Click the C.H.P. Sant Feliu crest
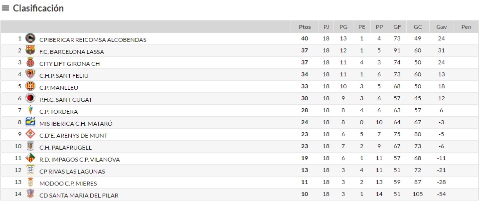The height and width of the screenshot is (213, 482). (30, 74)
